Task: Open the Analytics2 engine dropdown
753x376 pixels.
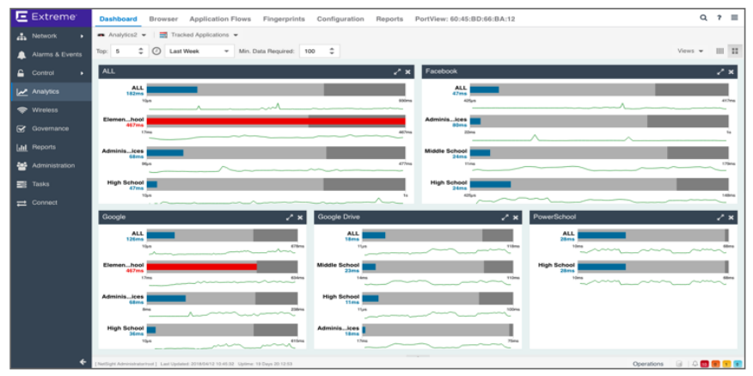Action: tap(121, 35)
